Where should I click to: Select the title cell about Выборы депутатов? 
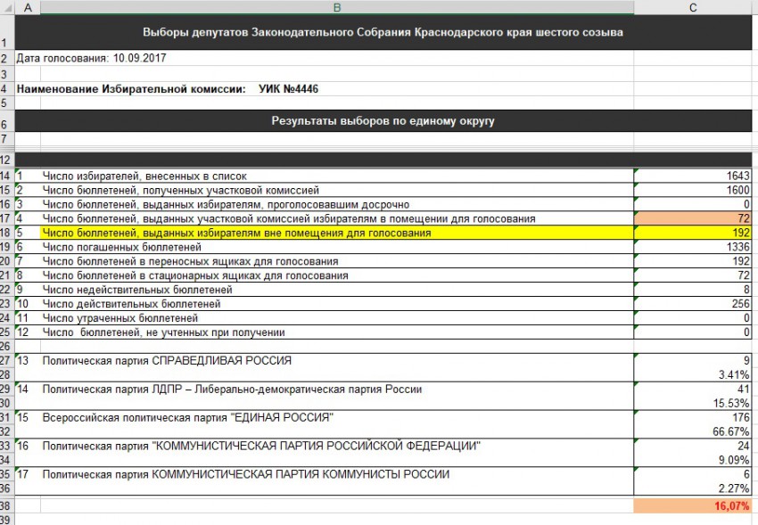[383, 33]
